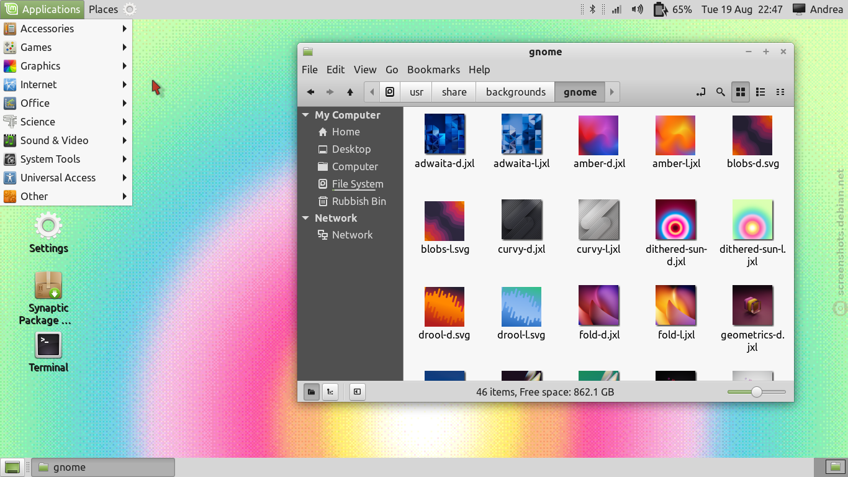Click the show desktop icon in taskbar
The image size is (848, 477).
pos(12,467)
